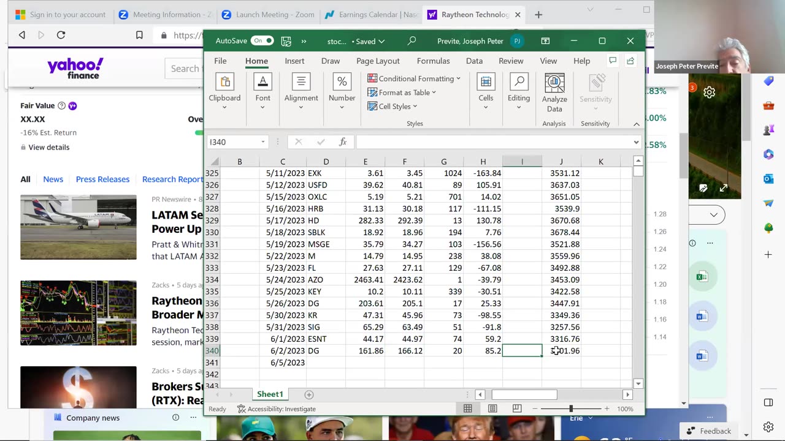Select row header 336
Image resolution: width=785 pixels, height=441 pixels.
pos(212,303)
